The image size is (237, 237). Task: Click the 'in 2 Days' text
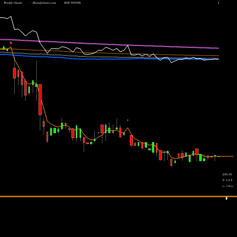tap(228, 186)
